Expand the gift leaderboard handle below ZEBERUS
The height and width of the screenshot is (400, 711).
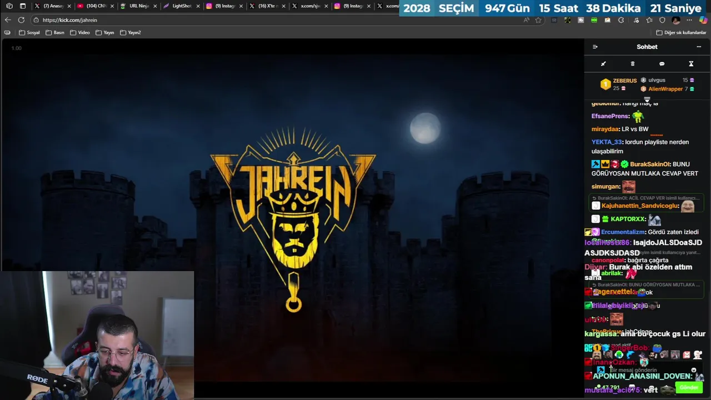647,99
